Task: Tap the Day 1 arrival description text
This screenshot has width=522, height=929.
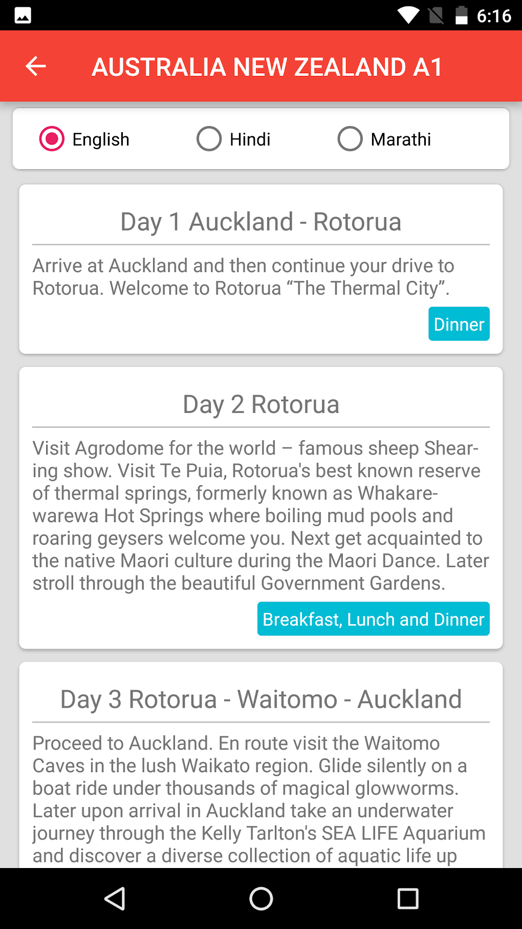Action: coord(243,277)
